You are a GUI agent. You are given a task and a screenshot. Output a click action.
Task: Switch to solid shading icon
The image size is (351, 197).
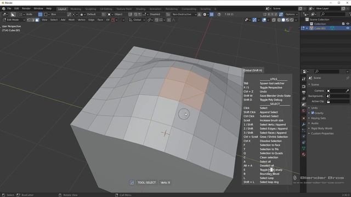(283, 20)
